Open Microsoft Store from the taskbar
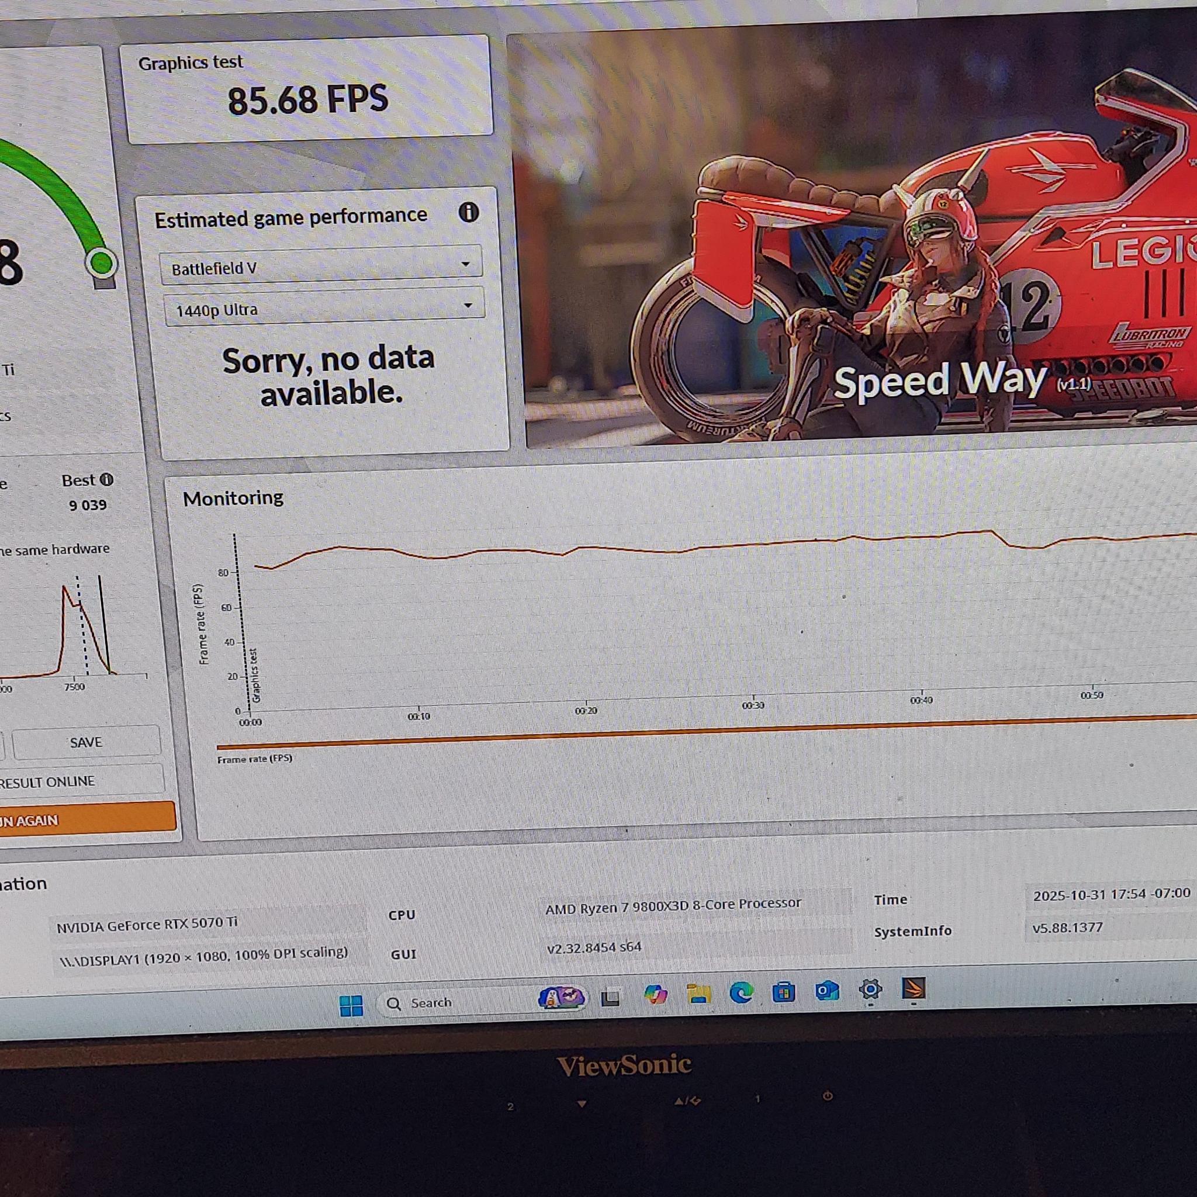Viewport: 1197px width, 1197px height. coord(784,992)
